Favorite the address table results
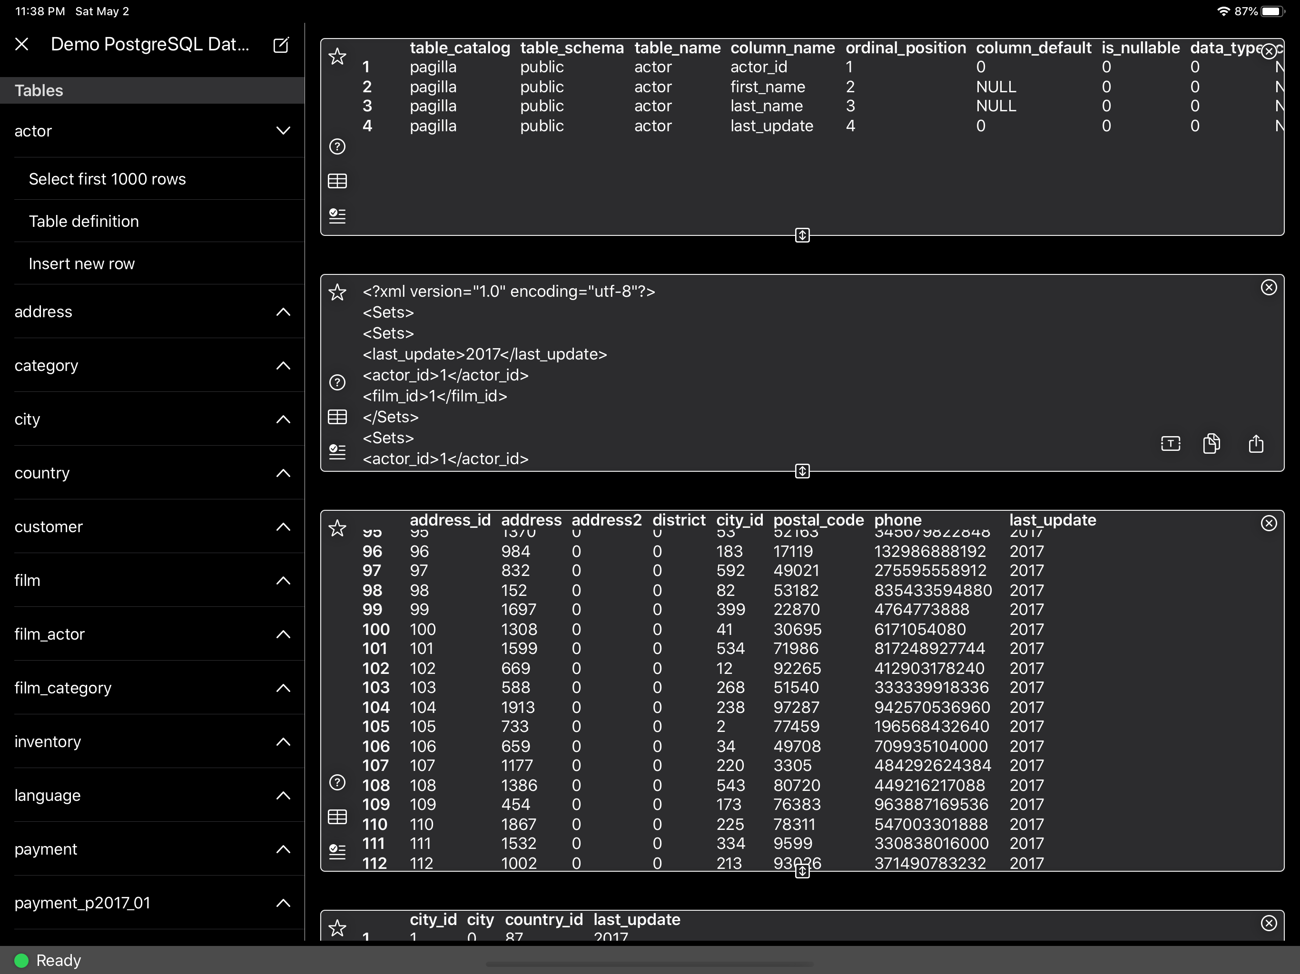Screen dimensions: 1300x974 pos(338,529)
